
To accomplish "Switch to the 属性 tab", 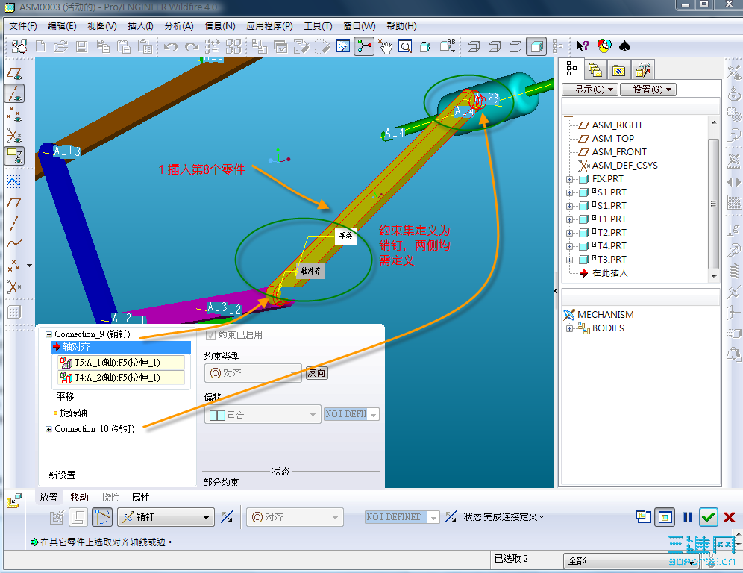I will point(140,497).
